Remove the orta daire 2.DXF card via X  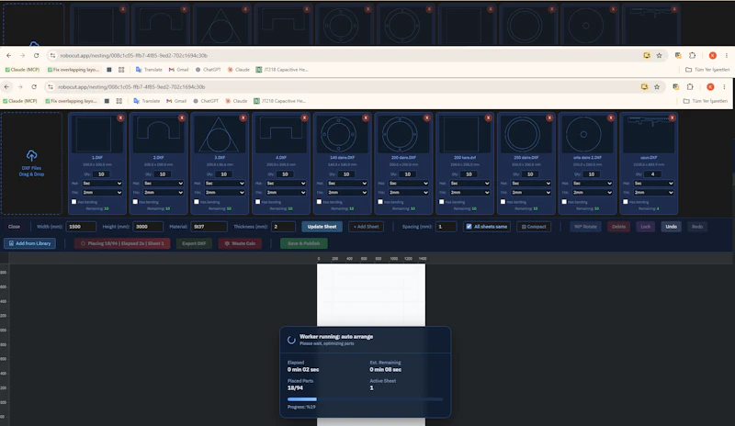(611, 118)
